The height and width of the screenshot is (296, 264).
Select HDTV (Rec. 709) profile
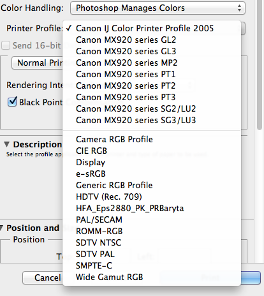pyautogui.click(x=152, y=196)
